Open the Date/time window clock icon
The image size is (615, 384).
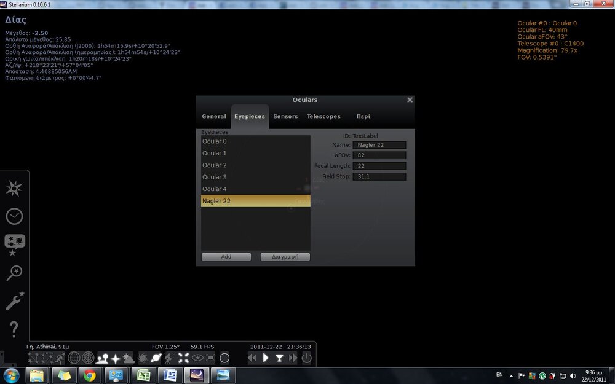(14, 216)
